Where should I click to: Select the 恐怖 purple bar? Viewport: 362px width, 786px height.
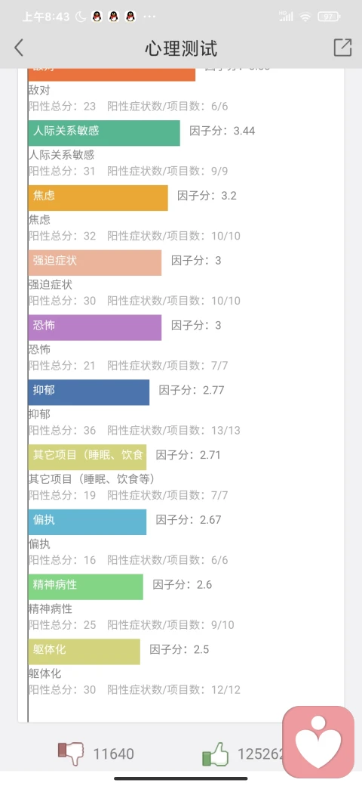click(95, 327)
